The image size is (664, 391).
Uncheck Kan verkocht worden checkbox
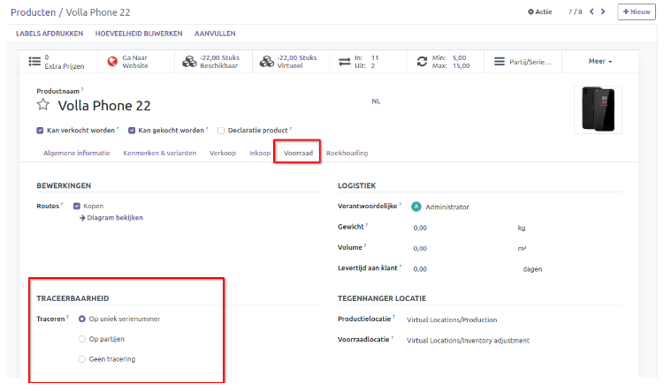41,130
